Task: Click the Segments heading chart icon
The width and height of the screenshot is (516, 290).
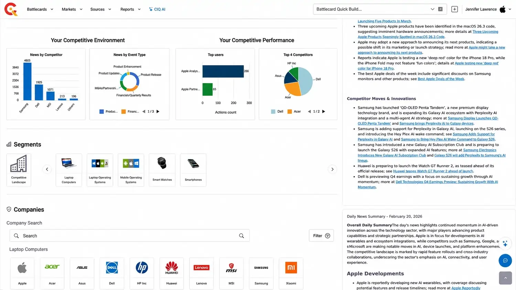Action: pyautogui.click(x=9, y=144)
